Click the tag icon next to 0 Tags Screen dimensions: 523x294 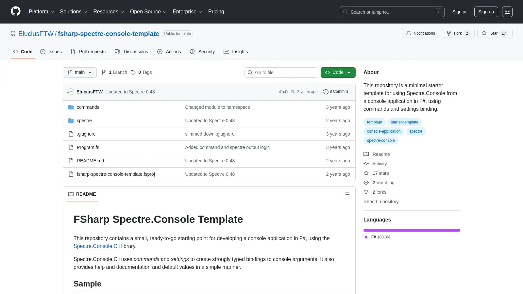pyautogui.click(x=133, y=73)
